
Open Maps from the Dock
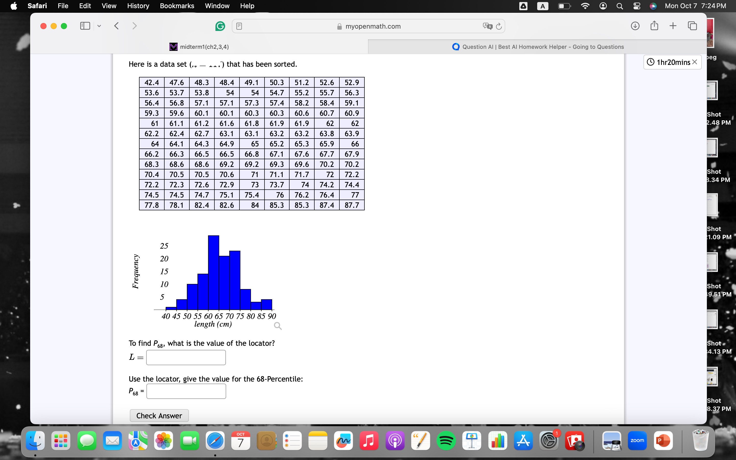pos(138,441)
